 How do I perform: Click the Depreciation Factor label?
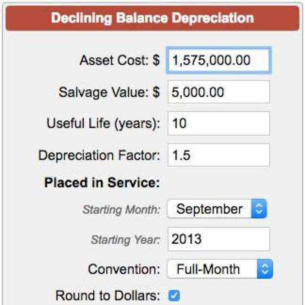(x=99, y=155)
